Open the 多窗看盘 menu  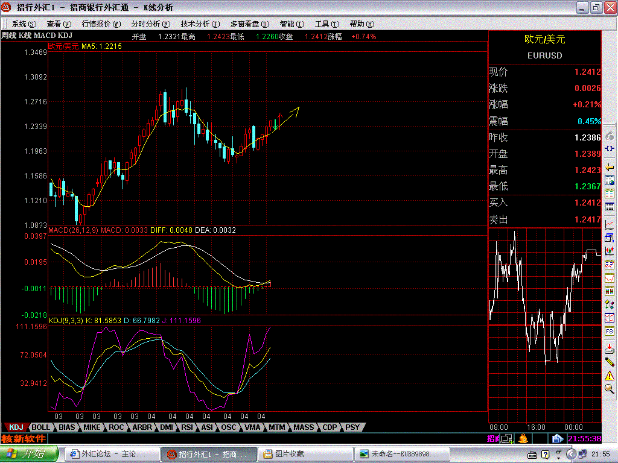pos(244,24)
